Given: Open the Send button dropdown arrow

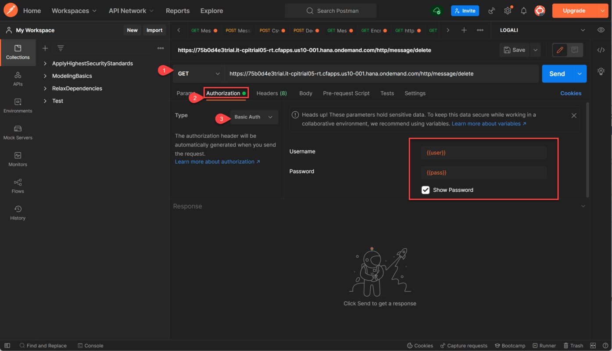Looking at the screenshot, I should pos(580,74).
